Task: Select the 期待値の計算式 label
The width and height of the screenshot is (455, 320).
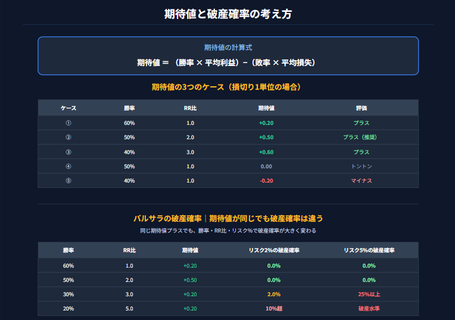Action: [227, 48]
